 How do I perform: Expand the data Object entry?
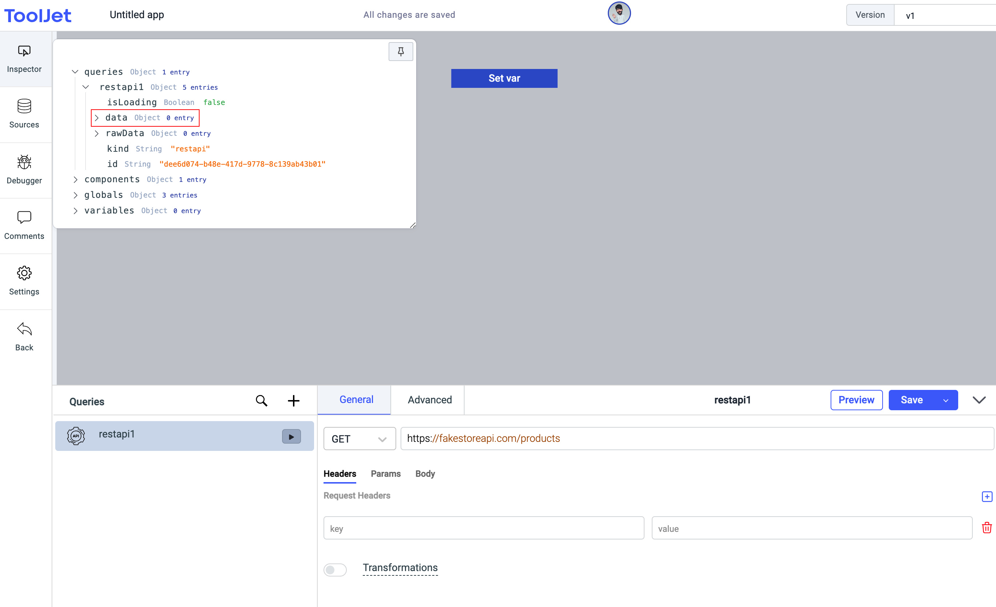(96, 117)
